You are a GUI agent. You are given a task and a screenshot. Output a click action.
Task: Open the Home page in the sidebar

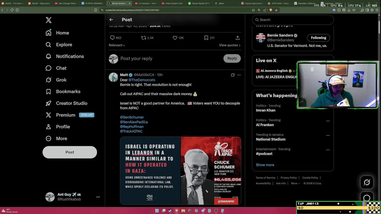pyautogui.click(x=57, y=33)
